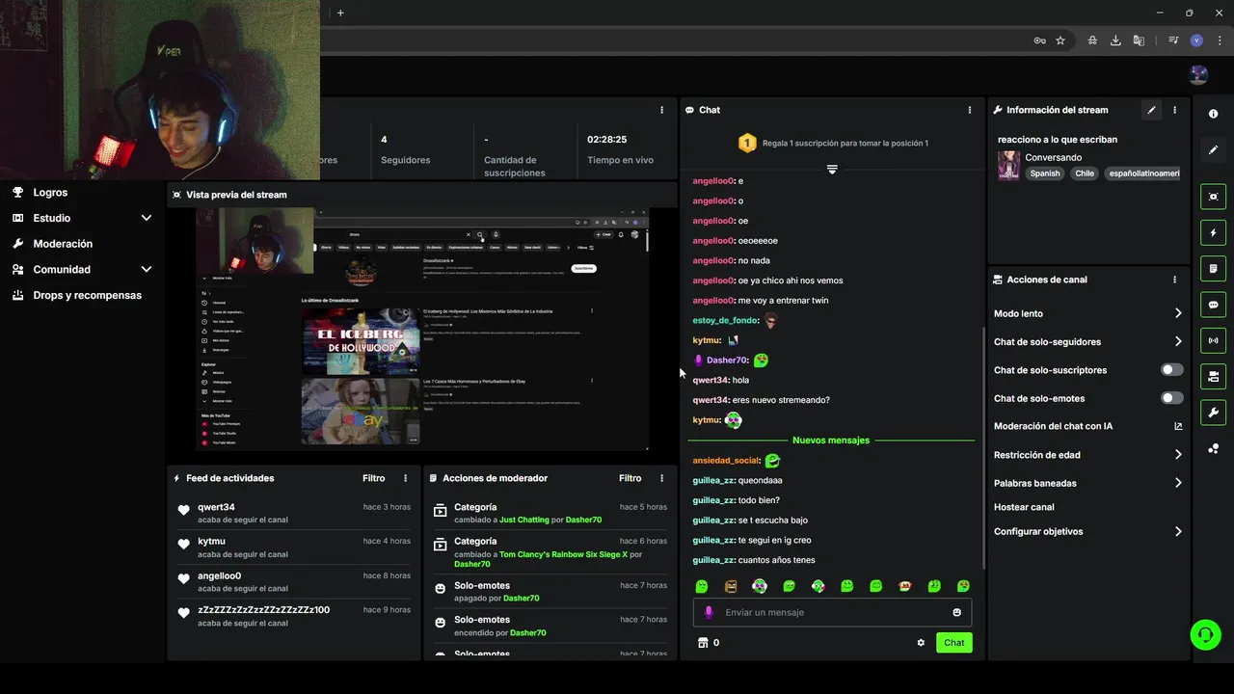
Task: Open Feed de actividades more options menu
Action: [405, 478]
